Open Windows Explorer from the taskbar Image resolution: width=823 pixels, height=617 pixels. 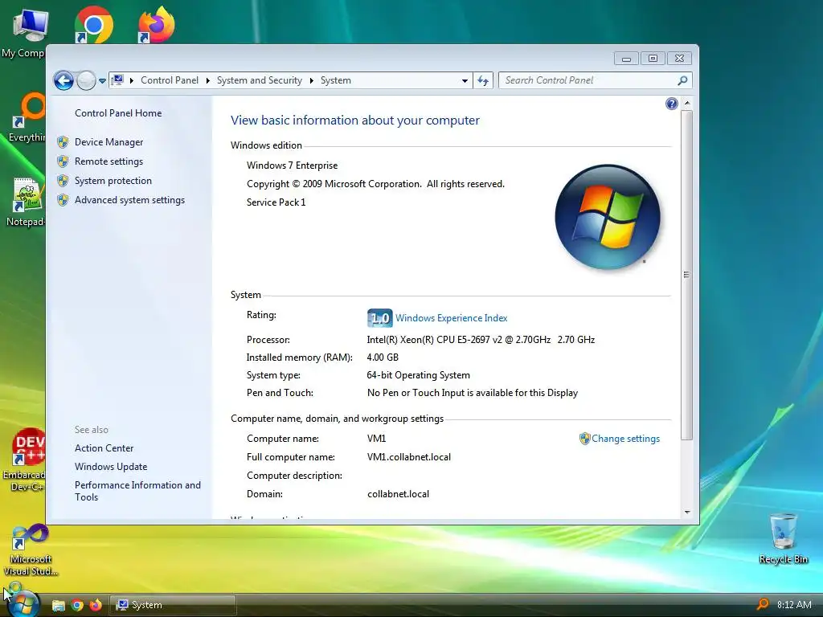58,606
